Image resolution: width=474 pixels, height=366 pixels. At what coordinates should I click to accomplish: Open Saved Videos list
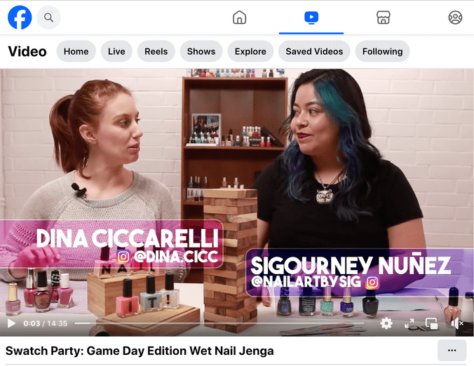314,51
